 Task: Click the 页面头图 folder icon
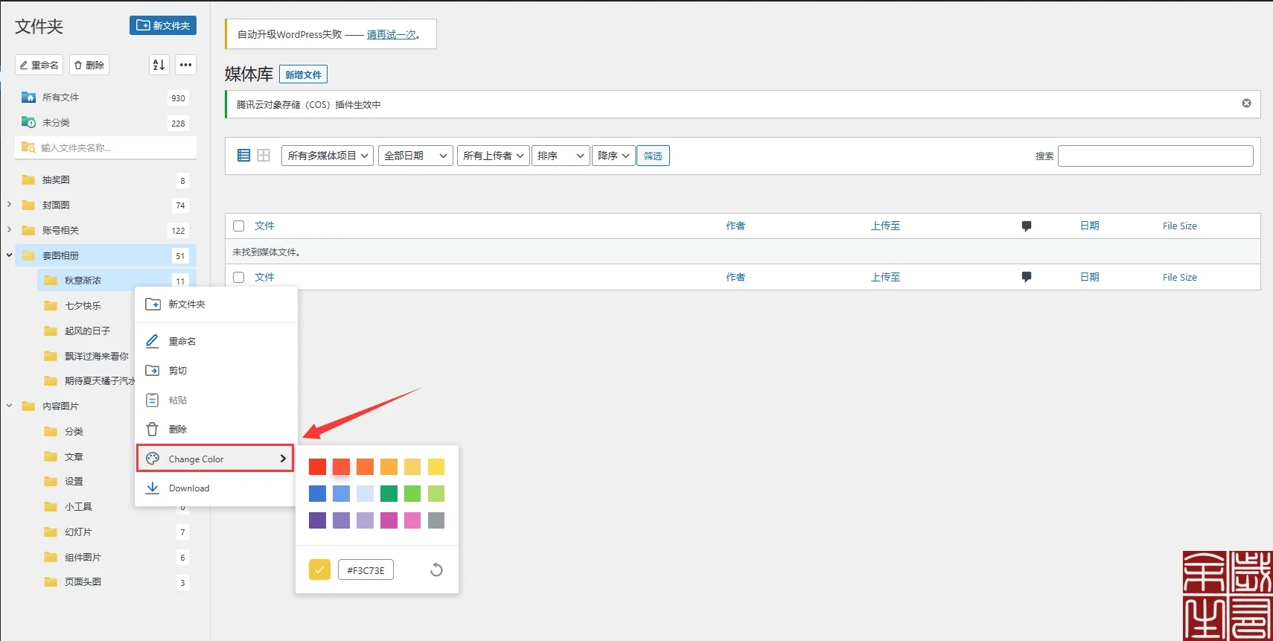[51, 582]
